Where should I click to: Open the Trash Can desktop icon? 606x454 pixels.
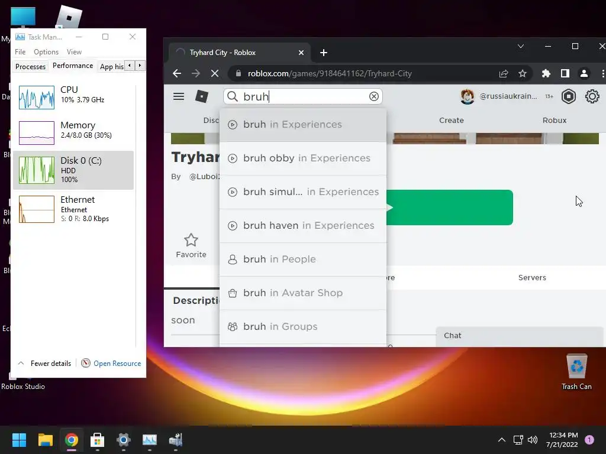click(576, 372)
